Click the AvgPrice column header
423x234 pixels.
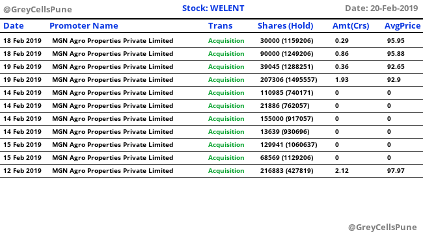402,26
